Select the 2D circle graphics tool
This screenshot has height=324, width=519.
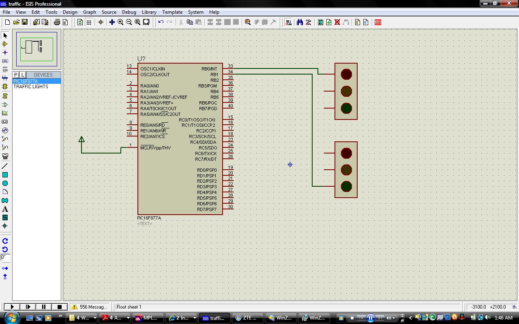click(5, 183)
